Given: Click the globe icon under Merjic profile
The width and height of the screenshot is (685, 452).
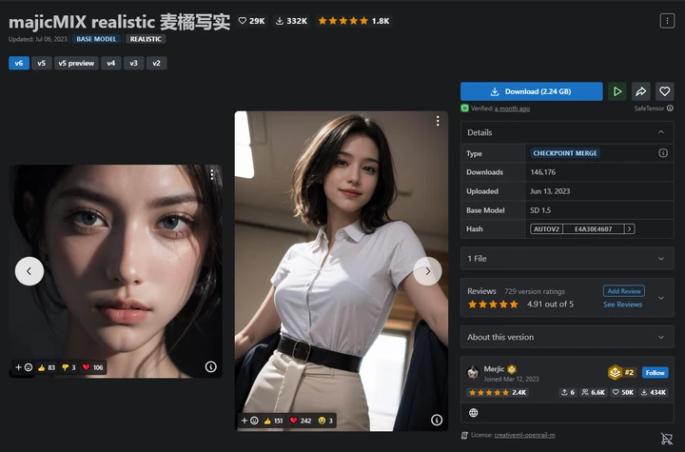Looking at the screenshot, I should (473, 413).
